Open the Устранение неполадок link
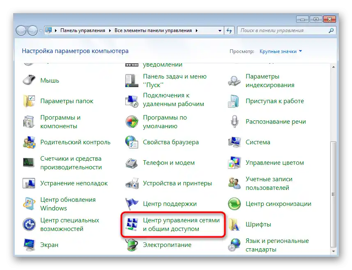This screenshot has width=352, height=270. tap(74, 183)
